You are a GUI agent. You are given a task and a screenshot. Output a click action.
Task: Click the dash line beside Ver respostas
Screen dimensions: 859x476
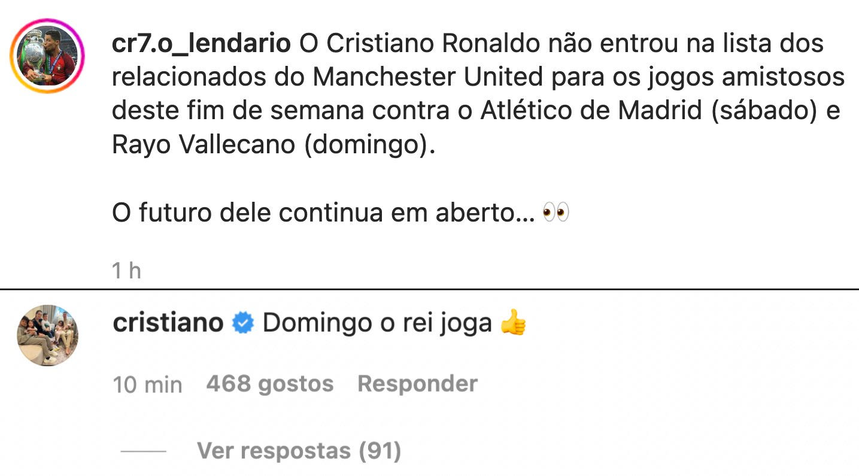(x=143, y=451)
